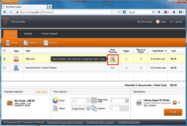Reload the page with the browser reload icon
Image resolution: width=187 pixels, height=126 pixels.
click(x=119, y=12)
